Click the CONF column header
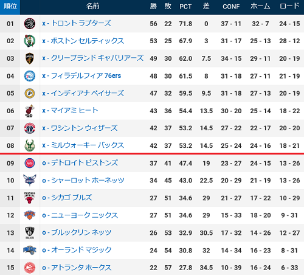304x275 pixels. click(x=231, y=7)
